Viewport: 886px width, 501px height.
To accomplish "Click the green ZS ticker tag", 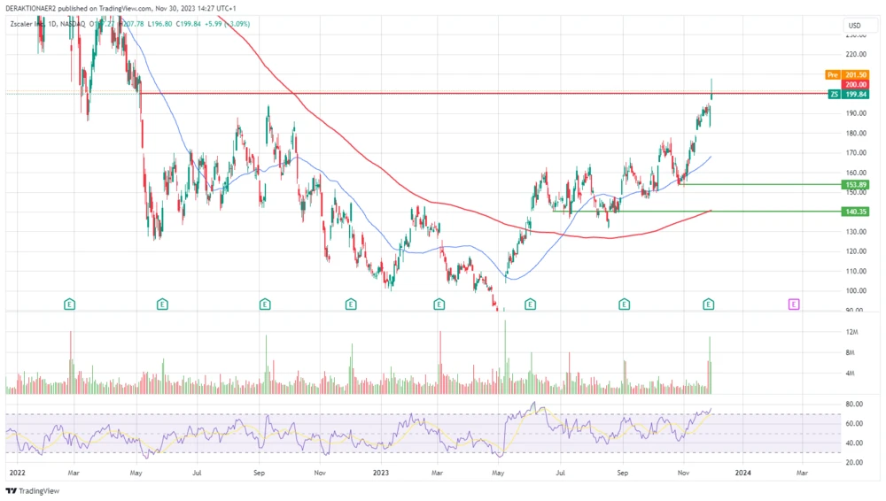I will click(x=835, y=95).
